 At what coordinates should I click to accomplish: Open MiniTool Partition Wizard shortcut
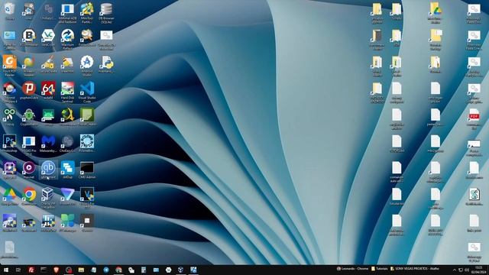pos(86,13)
